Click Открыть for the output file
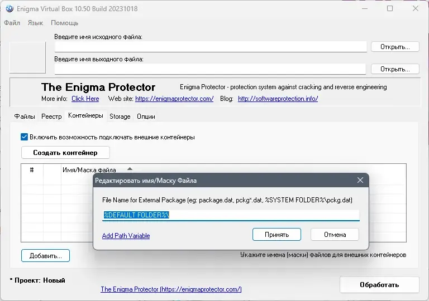The image size is (429, 301). (395, 69)
